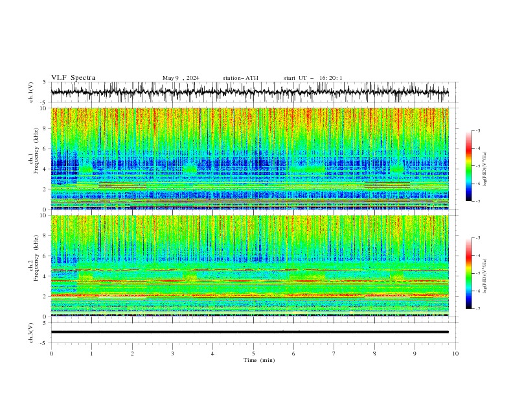Viewport: 513px width, 397px height.
Task: Click the "-3" label on ch.1 colorbar
Action: pos(477,130)
